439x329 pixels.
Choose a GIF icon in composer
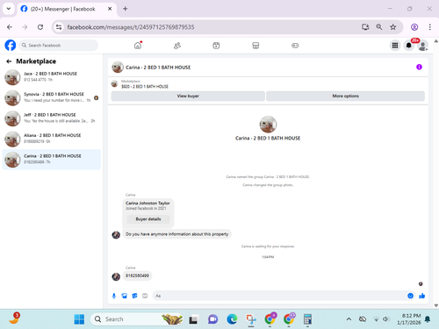pos(145,296)
